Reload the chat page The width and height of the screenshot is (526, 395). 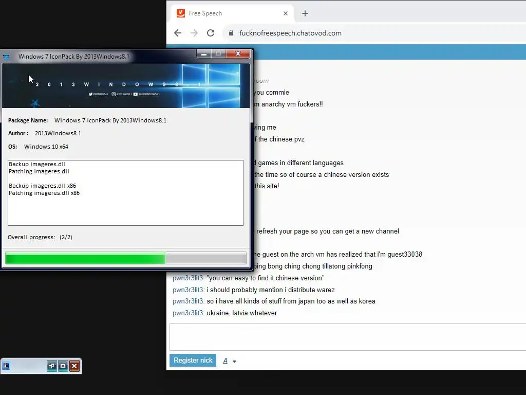(210, 33)
